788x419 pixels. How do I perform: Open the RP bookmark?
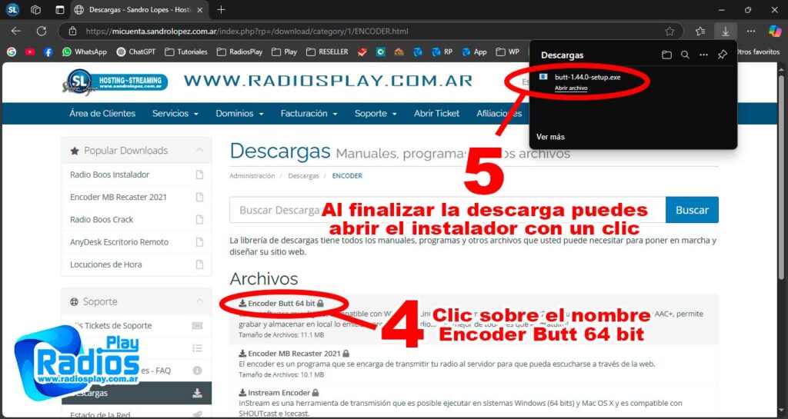tap(442, 52)
